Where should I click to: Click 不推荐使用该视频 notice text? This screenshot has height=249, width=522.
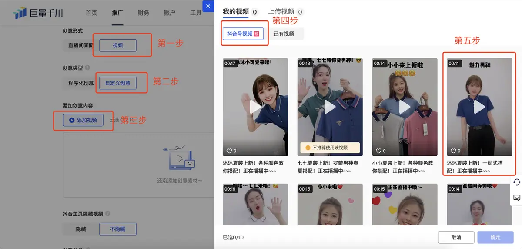(x=330, y=148)
